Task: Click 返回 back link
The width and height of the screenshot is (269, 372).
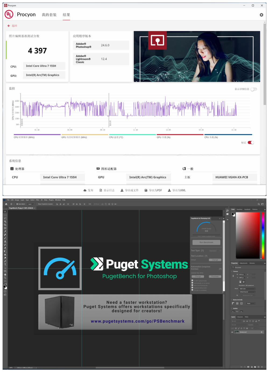Action: click(x=12, y=26)
